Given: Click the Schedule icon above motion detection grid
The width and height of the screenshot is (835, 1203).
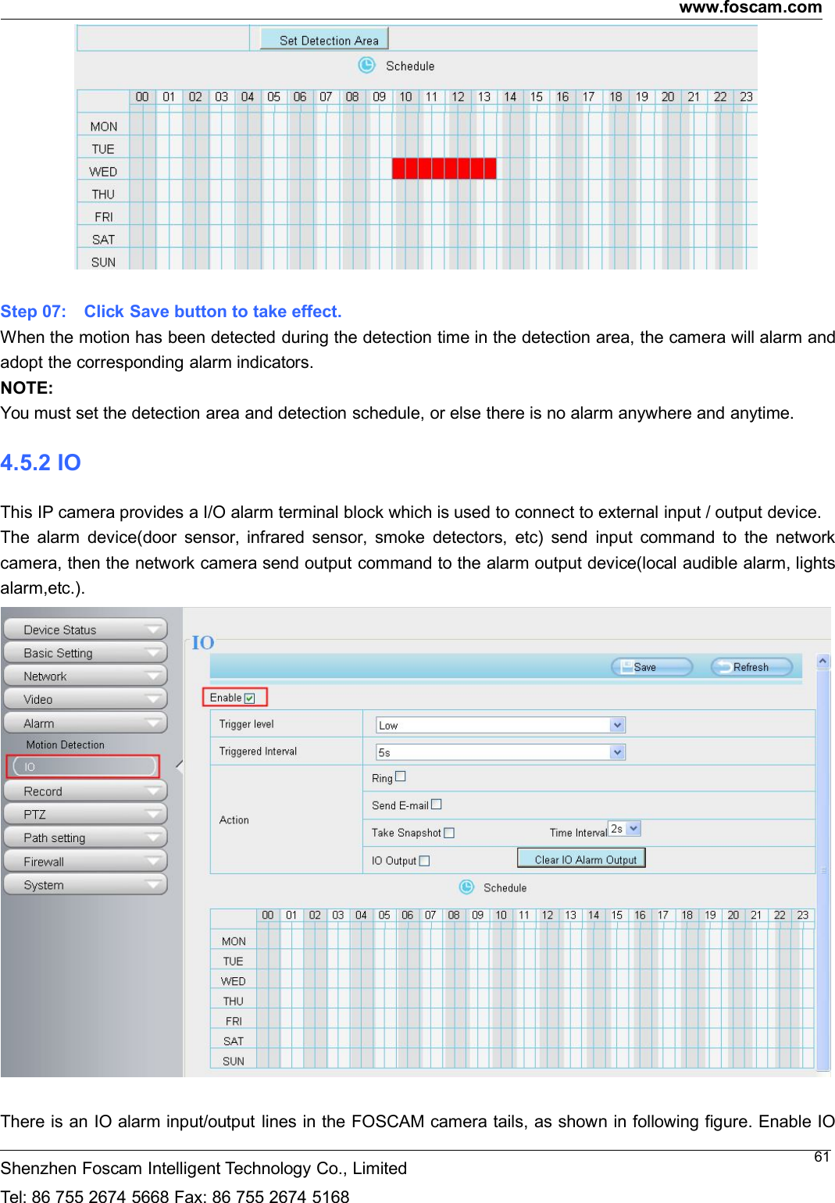Looking at the screenshot, I should (367, 65).
